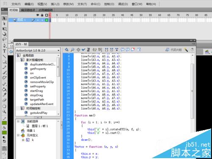Toggle lock all layers padlock icon
212x159 pixels.
coord(42,15)
